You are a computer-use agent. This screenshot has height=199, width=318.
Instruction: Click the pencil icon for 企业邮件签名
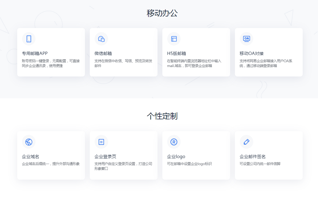(x=246, y=142)
